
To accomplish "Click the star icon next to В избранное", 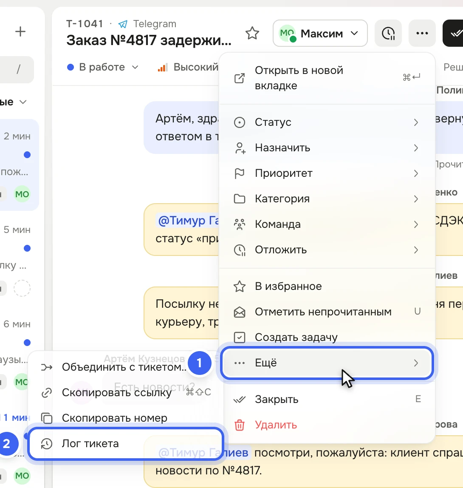I will pyautogui.click(x=240, y=287).
